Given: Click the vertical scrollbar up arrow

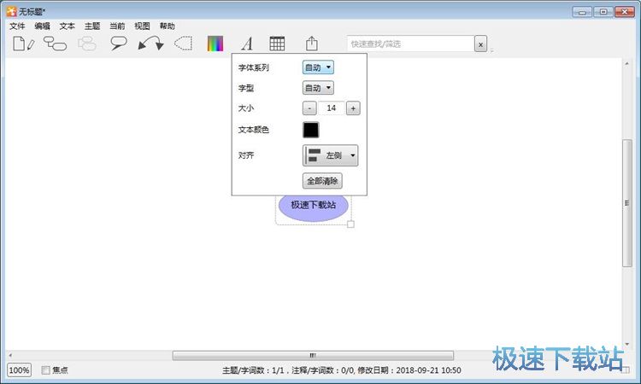Looking at the screenshot, I should pos(626,63).
